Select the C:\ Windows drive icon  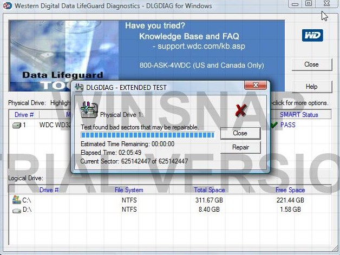tap(17, 200)
